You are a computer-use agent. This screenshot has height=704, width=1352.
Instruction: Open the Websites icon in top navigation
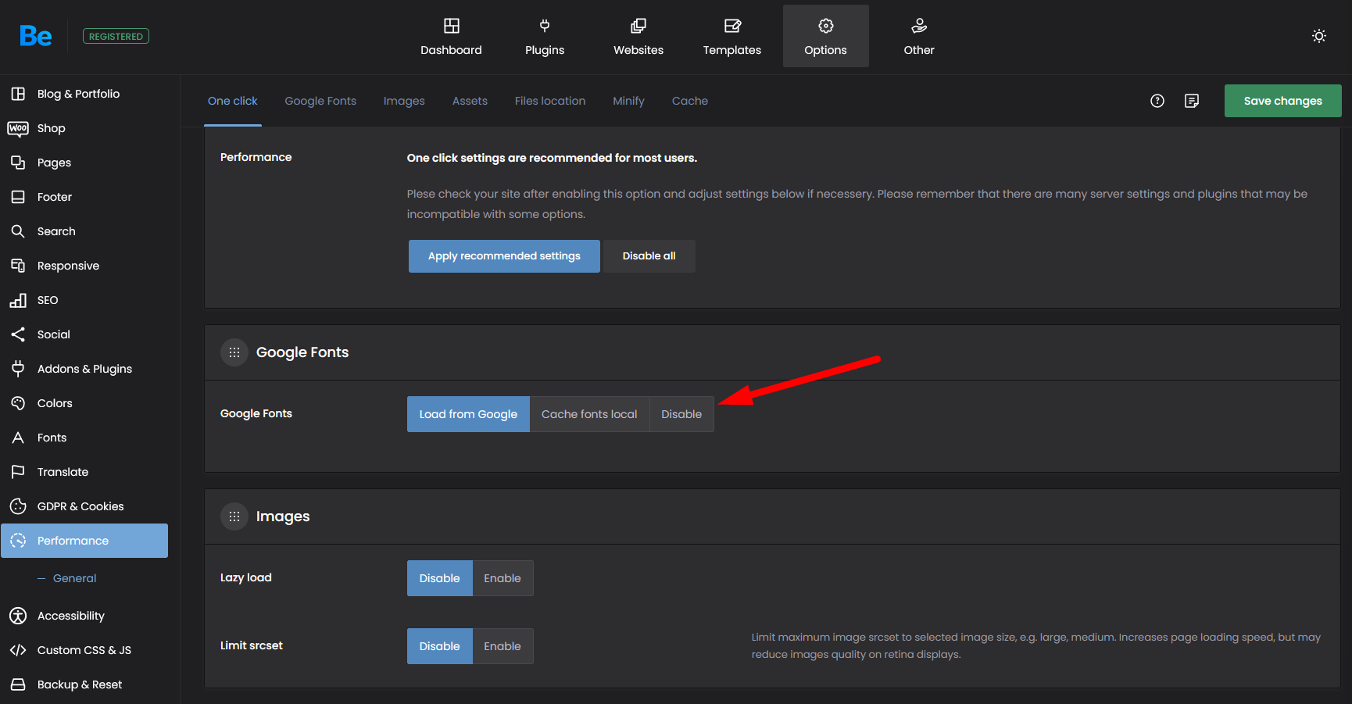click(638, 26)
